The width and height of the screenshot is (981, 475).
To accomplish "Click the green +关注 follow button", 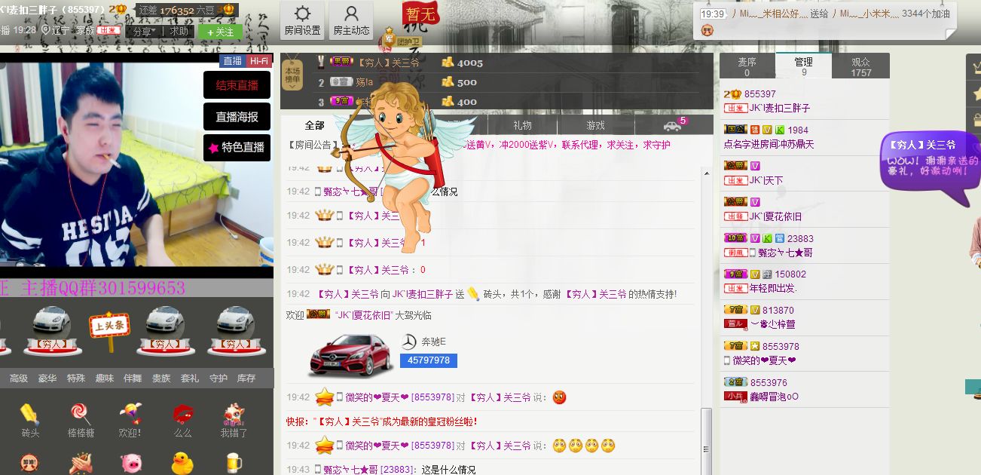I will [x=220, y=32].
